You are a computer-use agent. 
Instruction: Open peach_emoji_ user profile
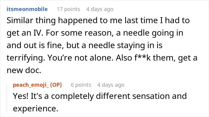tap(31, 85)
